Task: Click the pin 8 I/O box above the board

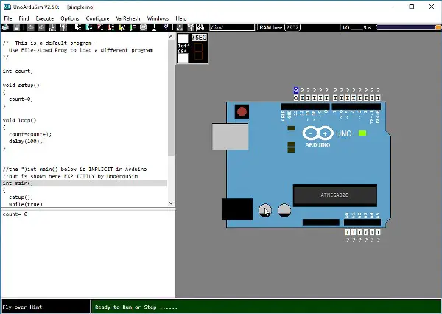Action: [x=326, y=97]
